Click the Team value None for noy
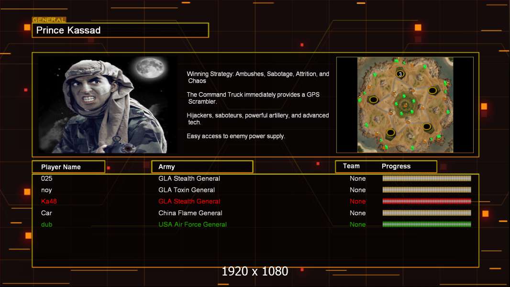510x287 pixels. pyautogui.click(x=357, y=190)
